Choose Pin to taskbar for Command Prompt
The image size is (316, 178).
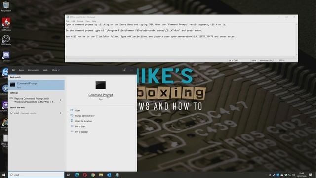[x=81, y=132]
